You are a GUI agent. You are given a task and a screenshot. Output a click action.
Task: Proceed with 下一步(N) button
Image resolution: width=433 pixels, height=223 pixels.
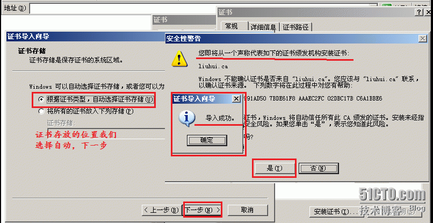pyautogui.click(x=203, y=210)
